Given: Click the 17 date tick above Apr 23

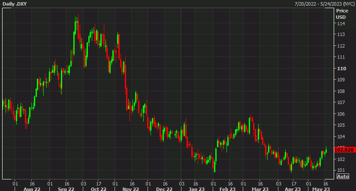Looking at the screenshot, I should tap(294, 184).
